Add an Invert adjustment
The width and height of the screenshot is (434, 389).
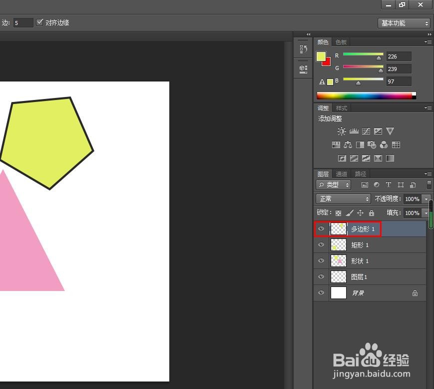[x=342, y=158]
